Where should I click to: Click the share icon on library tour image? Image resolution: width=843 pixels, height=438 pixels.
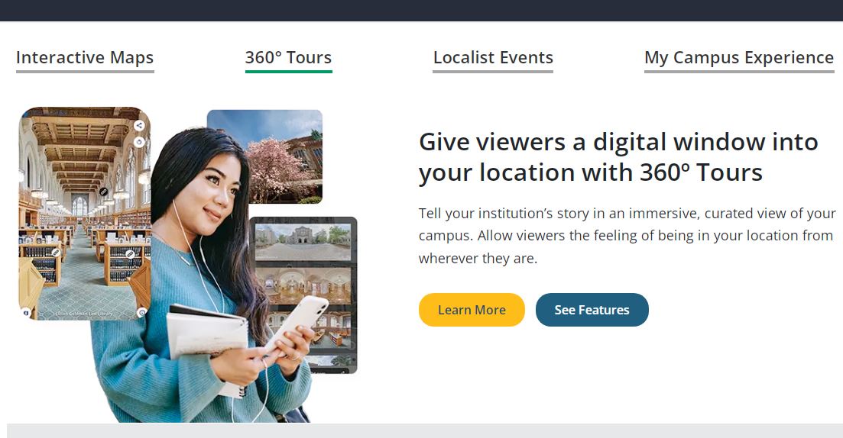(x=139, y=126)
